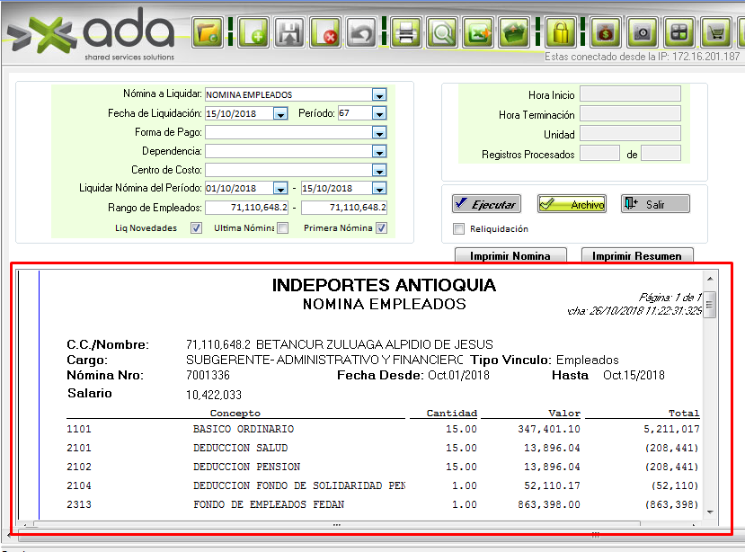Click the report's vertical scrollbar down arrow
Image resolution: width=745 pixels, height=552 pixels.
[710, 512]
